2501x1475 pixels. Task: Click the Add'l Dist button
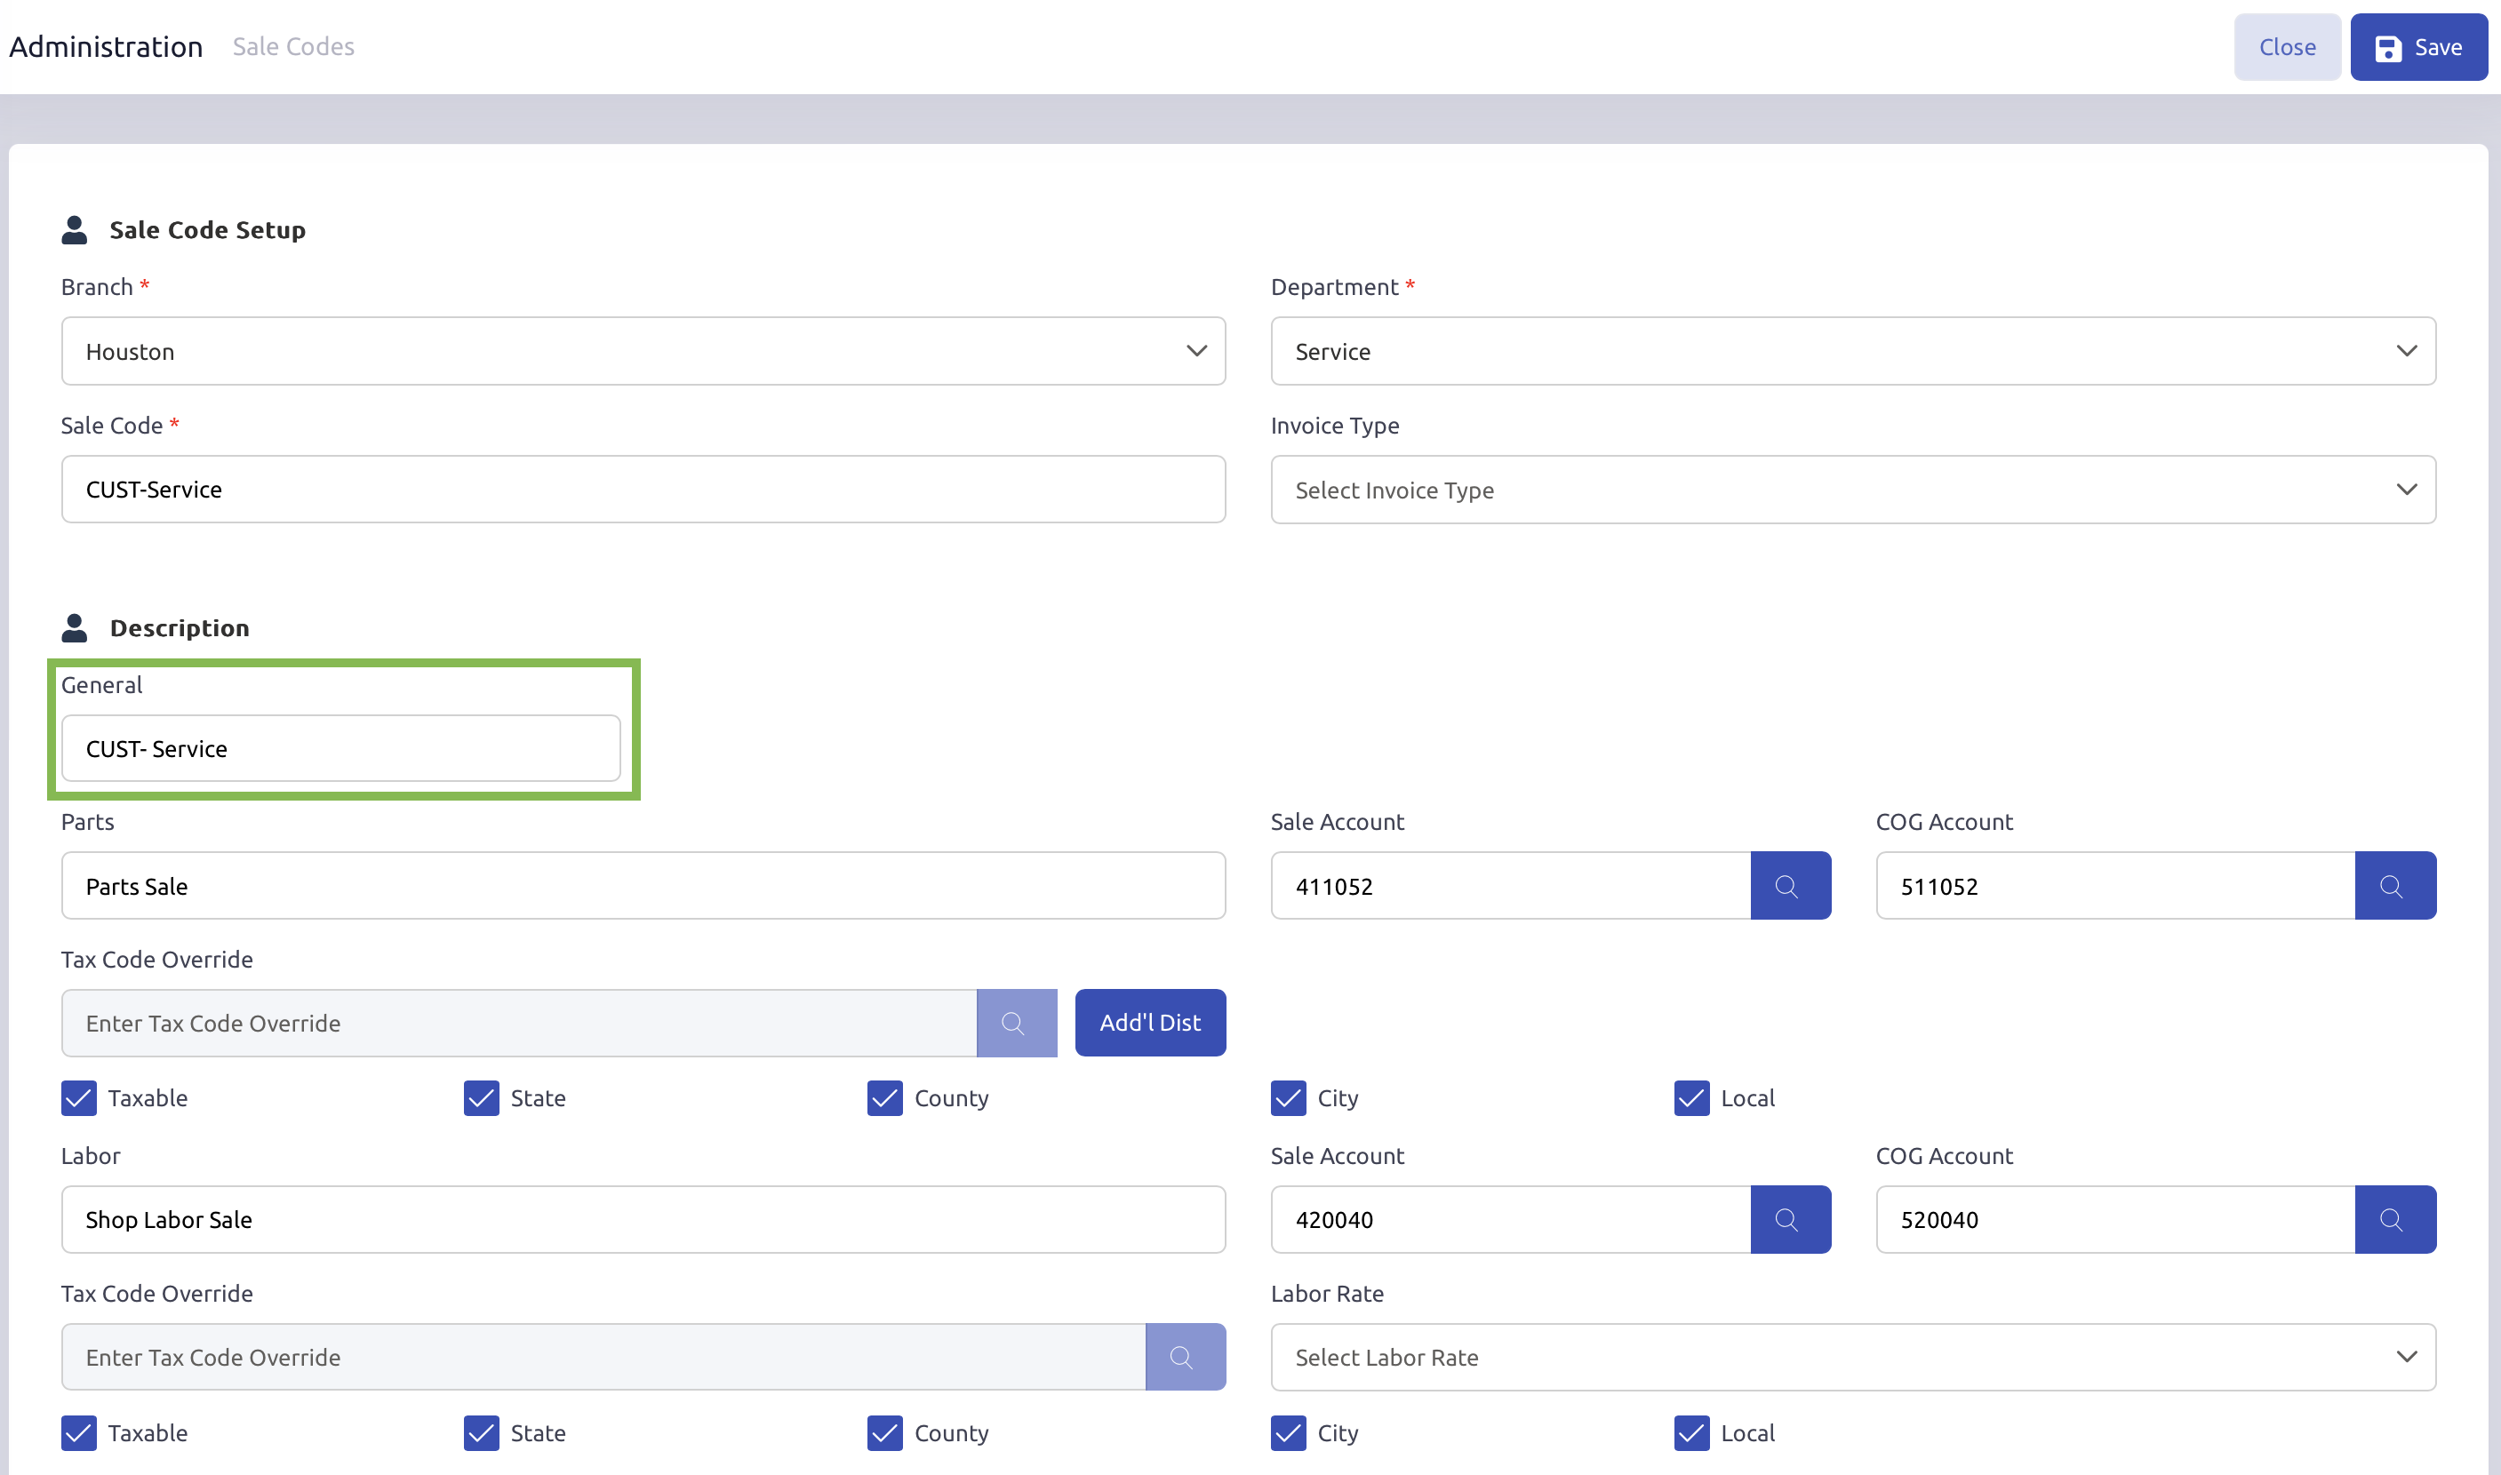click(x=1149, y=1023)
